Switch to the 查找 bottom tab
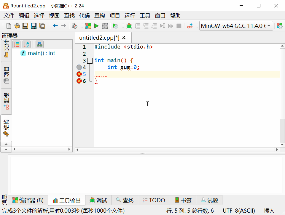This screenshot has width=285, height=215. point(125,200)
